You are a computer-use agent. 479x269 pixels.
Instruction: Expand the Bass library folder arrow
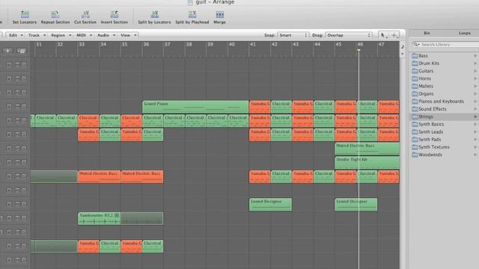475,55
